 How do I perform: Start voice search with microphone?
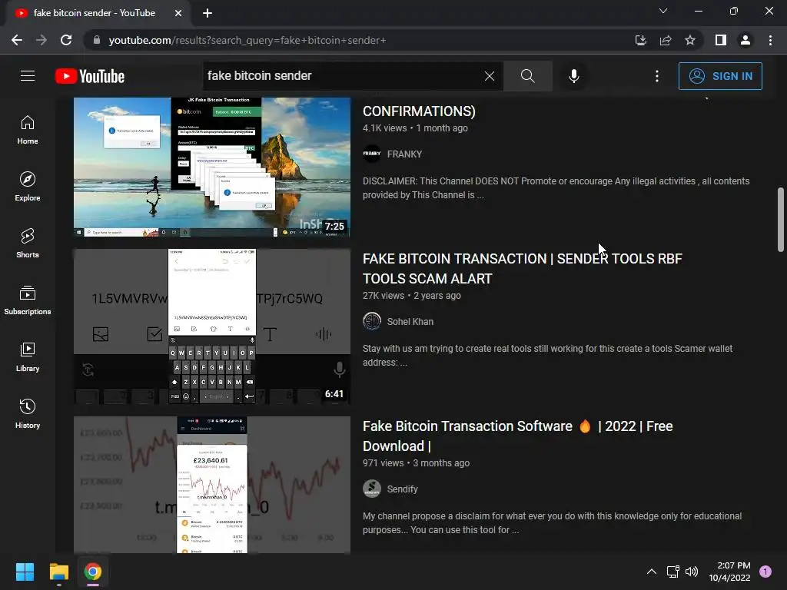[x=573, y=76]
